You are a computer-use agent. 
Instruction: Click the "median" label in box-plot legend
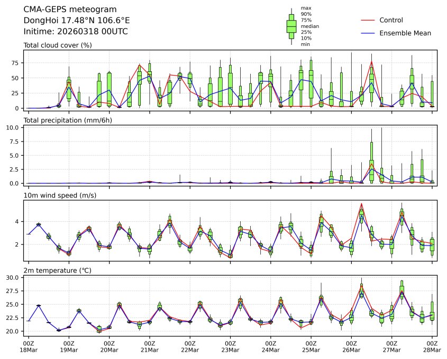[309, 26]
